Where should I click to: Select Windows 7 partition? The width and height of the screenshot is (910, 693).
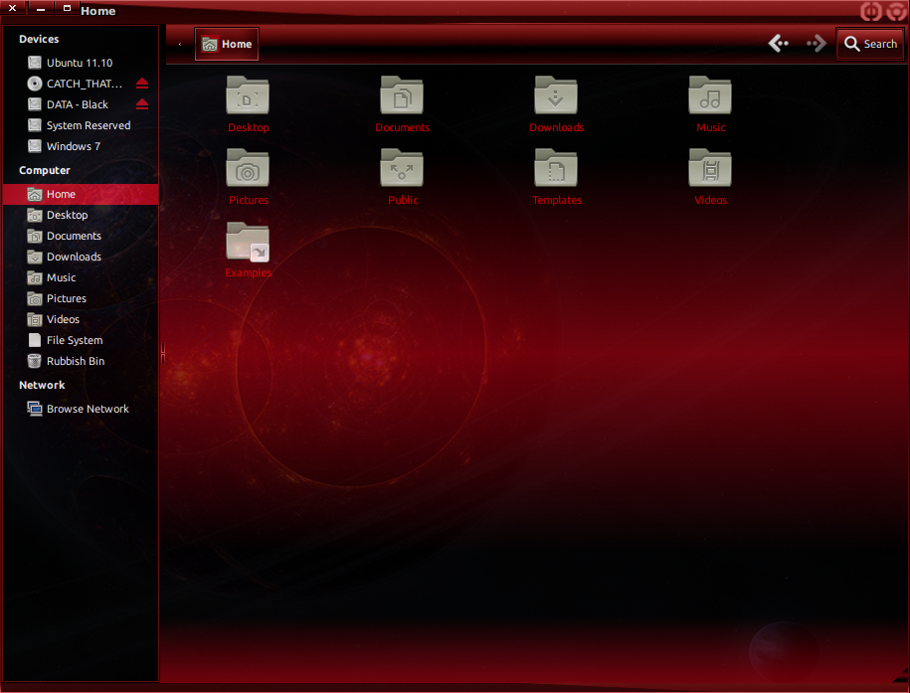(81, 146)
